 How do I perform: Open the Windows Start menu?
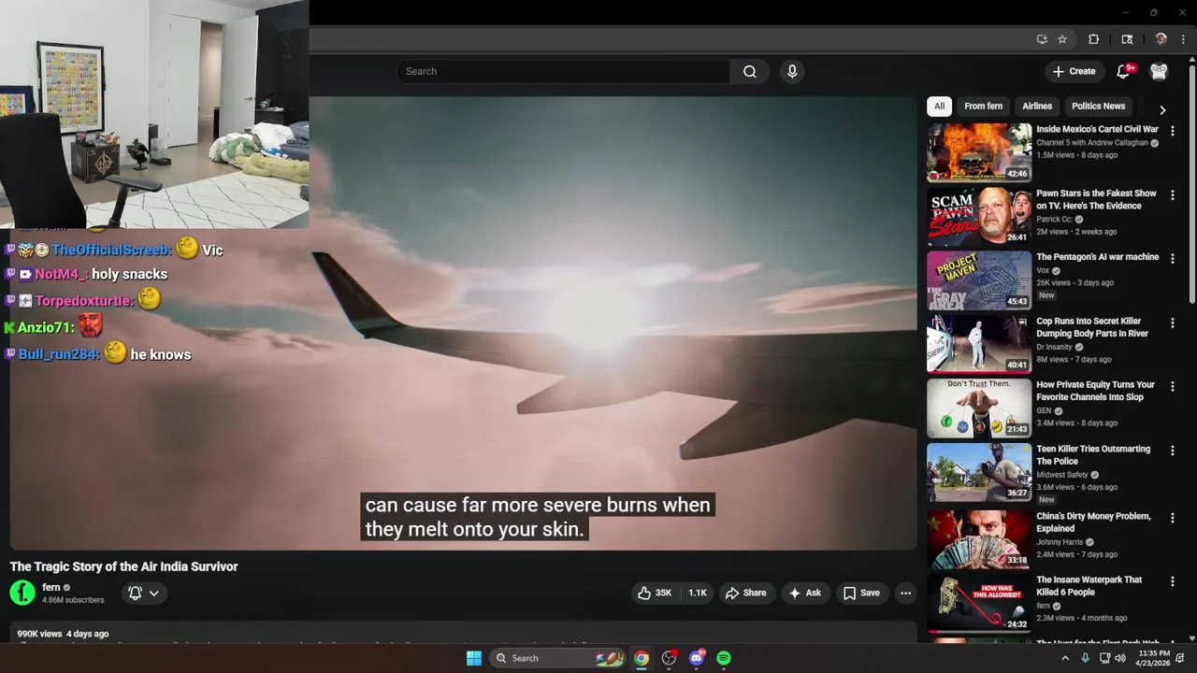(474, 658)
